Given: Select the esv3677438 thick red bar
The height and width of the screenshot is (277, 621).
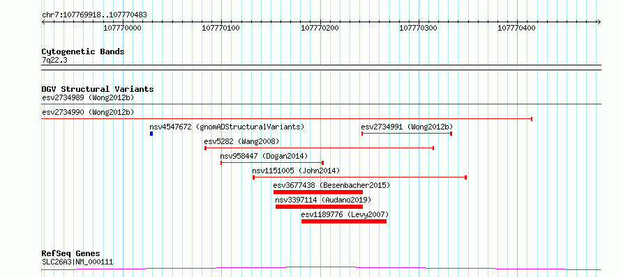Looking at the screenshot, I should pos(318,192).
